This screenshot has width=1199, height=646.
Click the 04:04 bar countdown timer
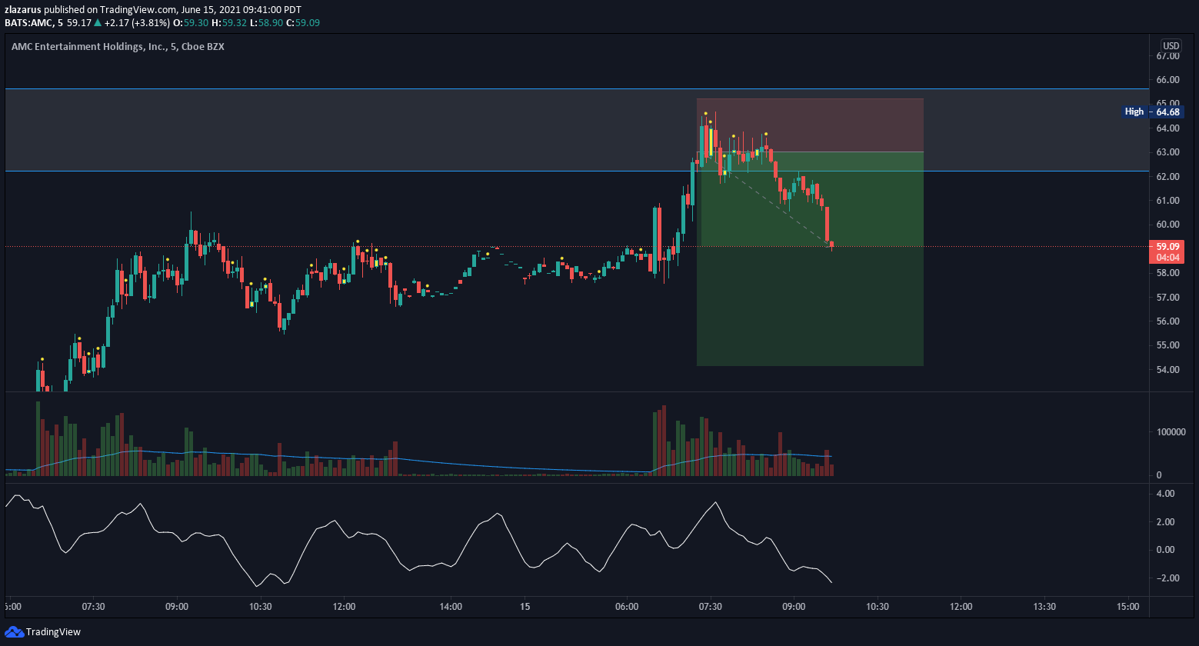[x=1166, y=258]
